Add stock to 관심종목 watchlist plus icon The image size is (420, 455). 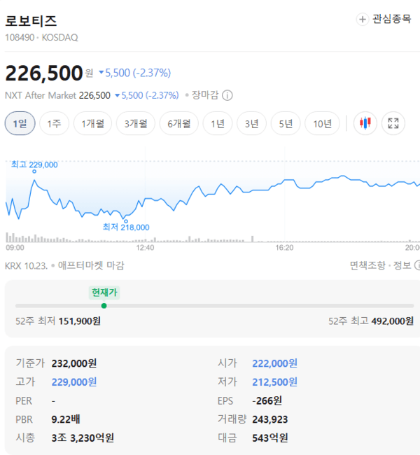point(362,20)
